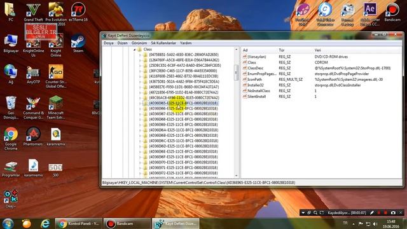407x229 pixels.
Task: Select the (Varsayılan) registry value
Action: point(257,57)
